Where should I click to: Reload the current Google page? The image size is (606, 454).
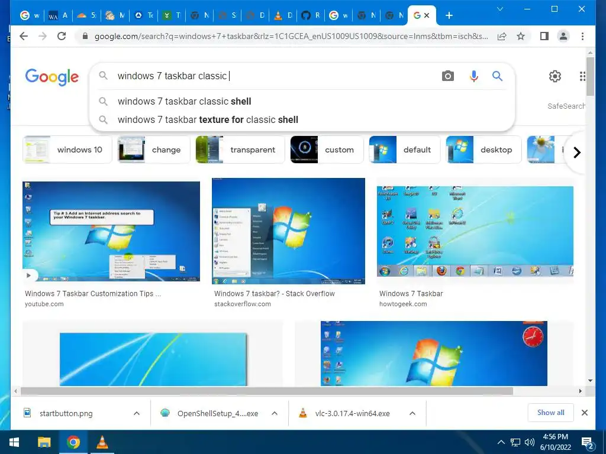(x=62, y=36)
